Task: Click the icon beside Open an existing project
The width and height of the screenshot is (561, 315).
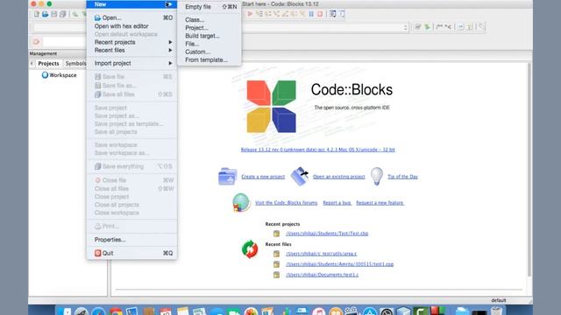Action: 300,176
